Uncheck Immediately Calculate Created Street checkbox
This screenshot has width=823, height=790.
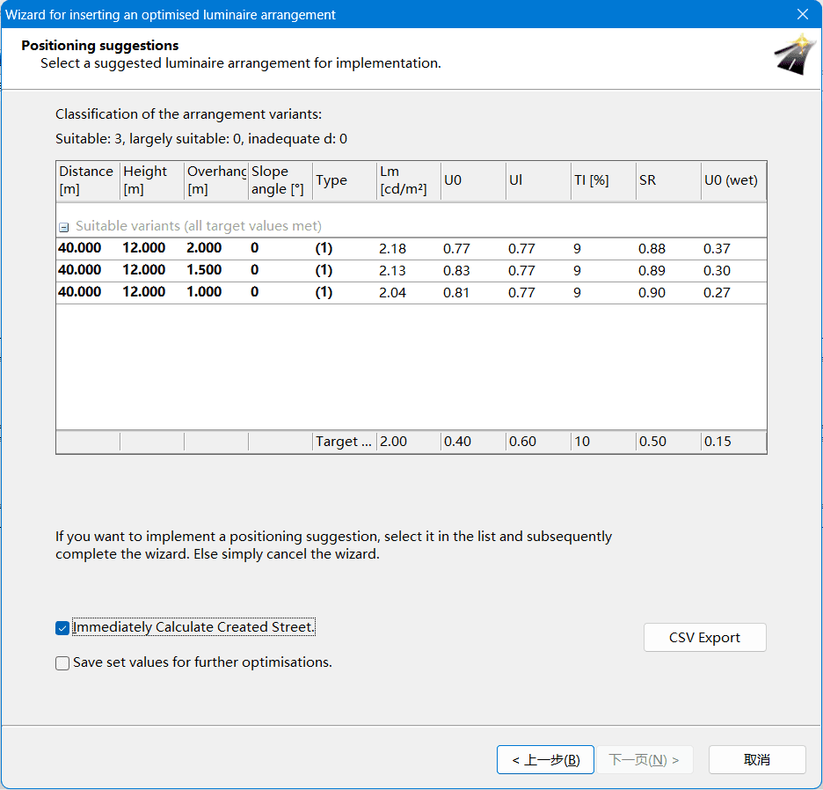coord(62,628)
